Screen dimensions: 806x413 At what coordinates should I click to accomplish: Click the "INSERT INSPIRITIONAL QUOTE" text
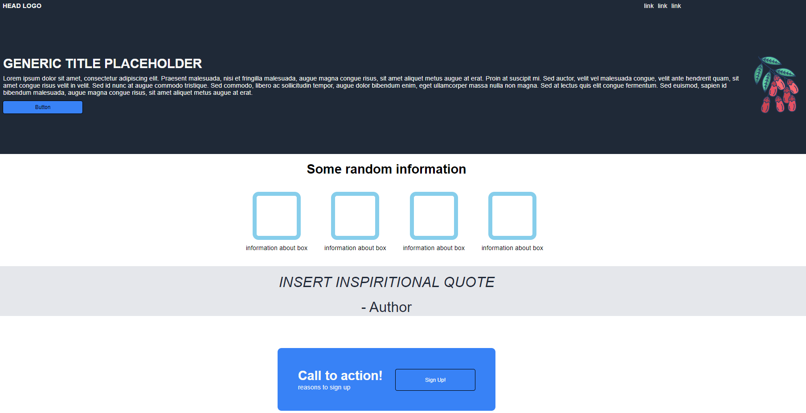point(386,282)
